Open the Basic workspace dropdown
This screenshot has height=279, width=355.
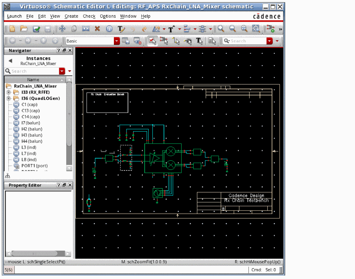click(117, 41)
